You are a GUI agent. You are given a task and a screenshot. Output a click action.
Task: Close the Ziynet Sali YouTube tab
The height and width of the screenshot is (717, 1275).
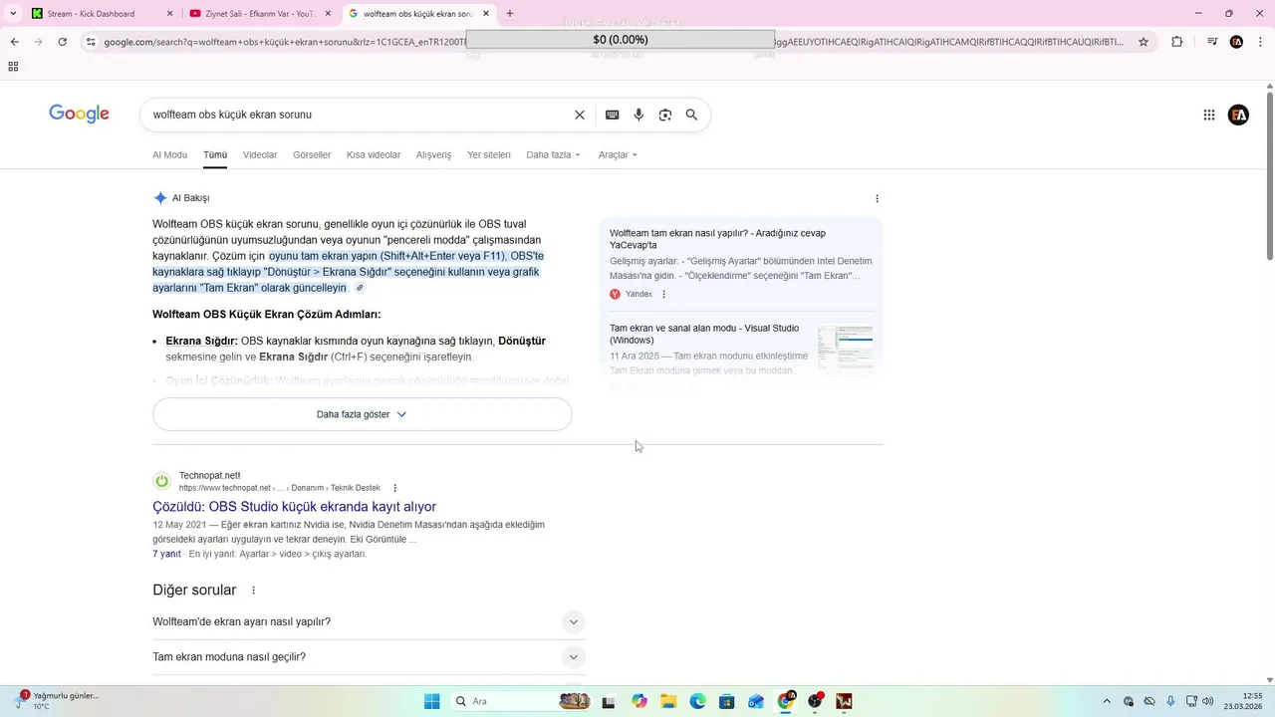coord(328,14)
